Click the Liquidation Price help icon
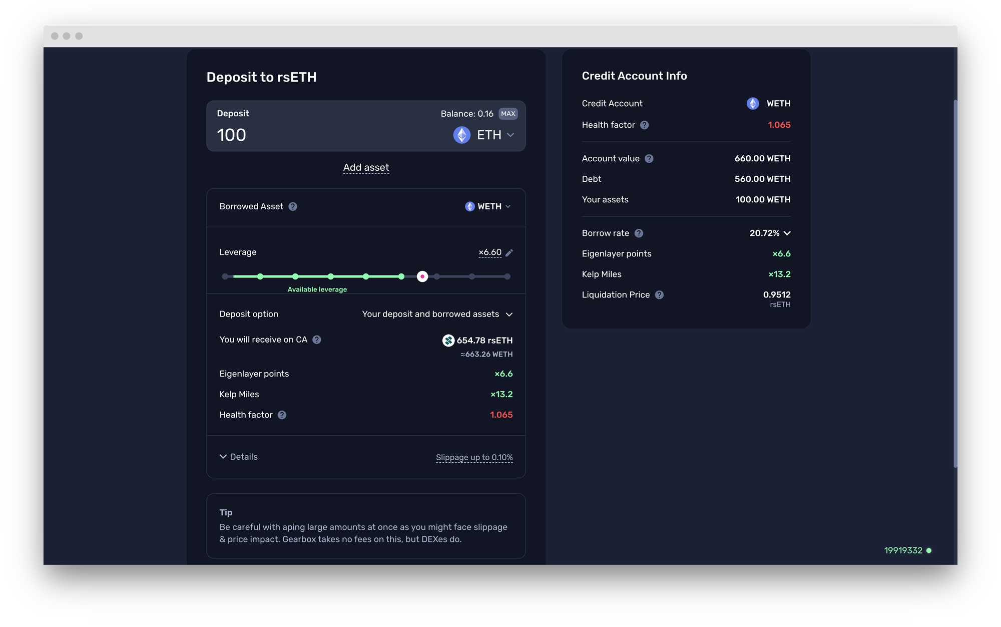Viewport: 1001px width, 627px height. pos(659,294)
